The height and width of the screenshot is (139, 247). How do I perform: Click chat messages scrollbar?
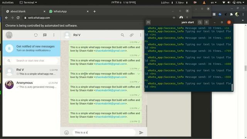[x=147, y=116]
